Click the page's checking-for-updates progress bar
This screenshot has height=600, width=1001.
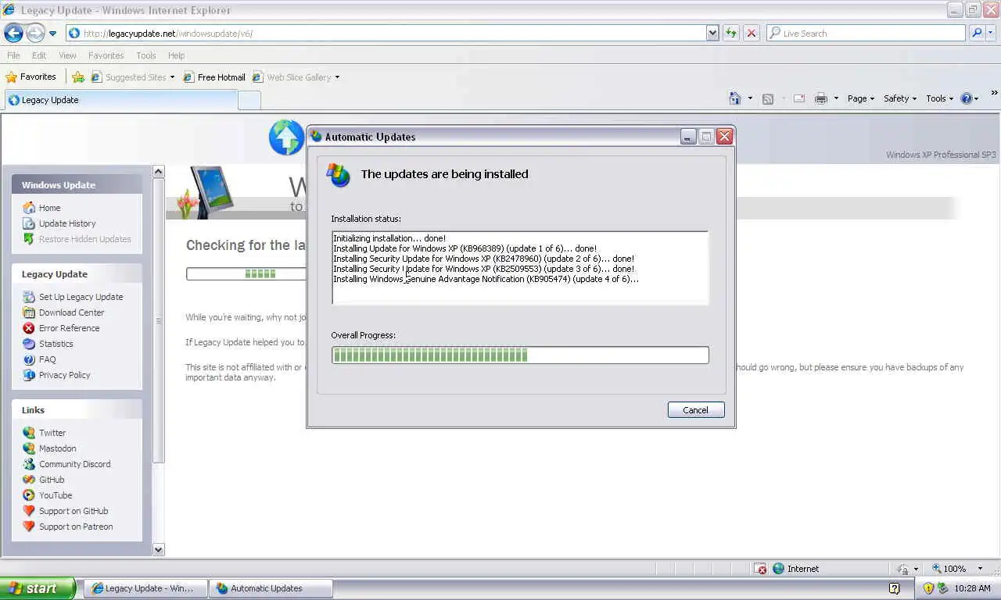click(x=246, y=273)
